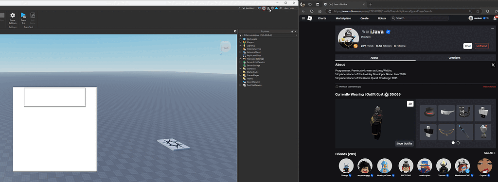Click the Show Outfits button

click(404, 144)
